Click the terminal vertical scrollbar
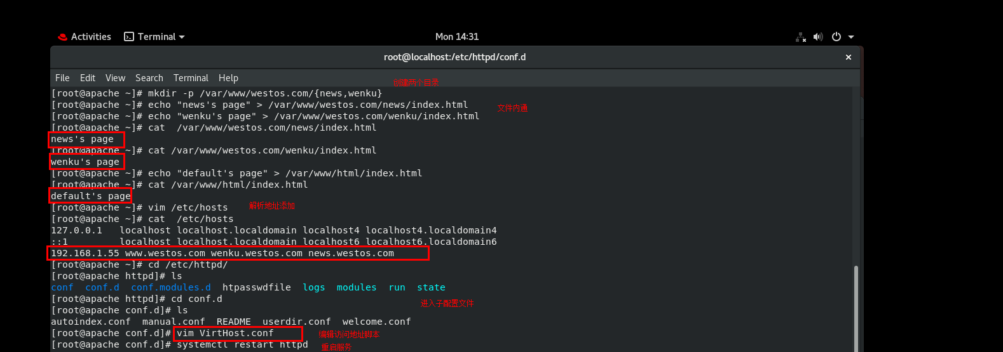1003x352 pixels. tap(856, 308)
